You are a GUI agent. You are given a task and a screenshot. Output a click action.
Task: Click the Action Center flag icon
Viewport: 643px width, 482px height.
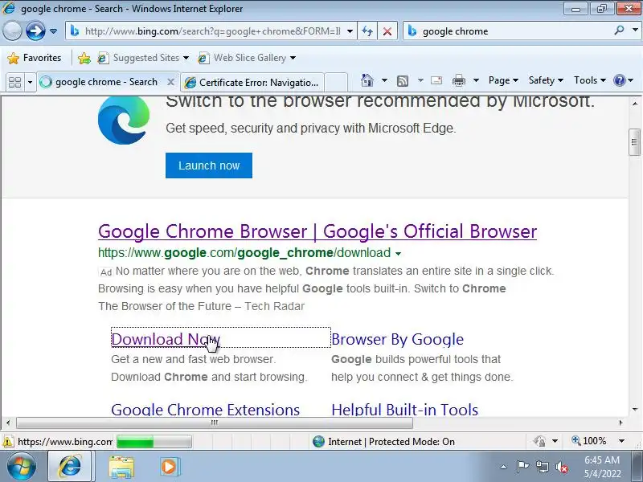tap(522, 467)
